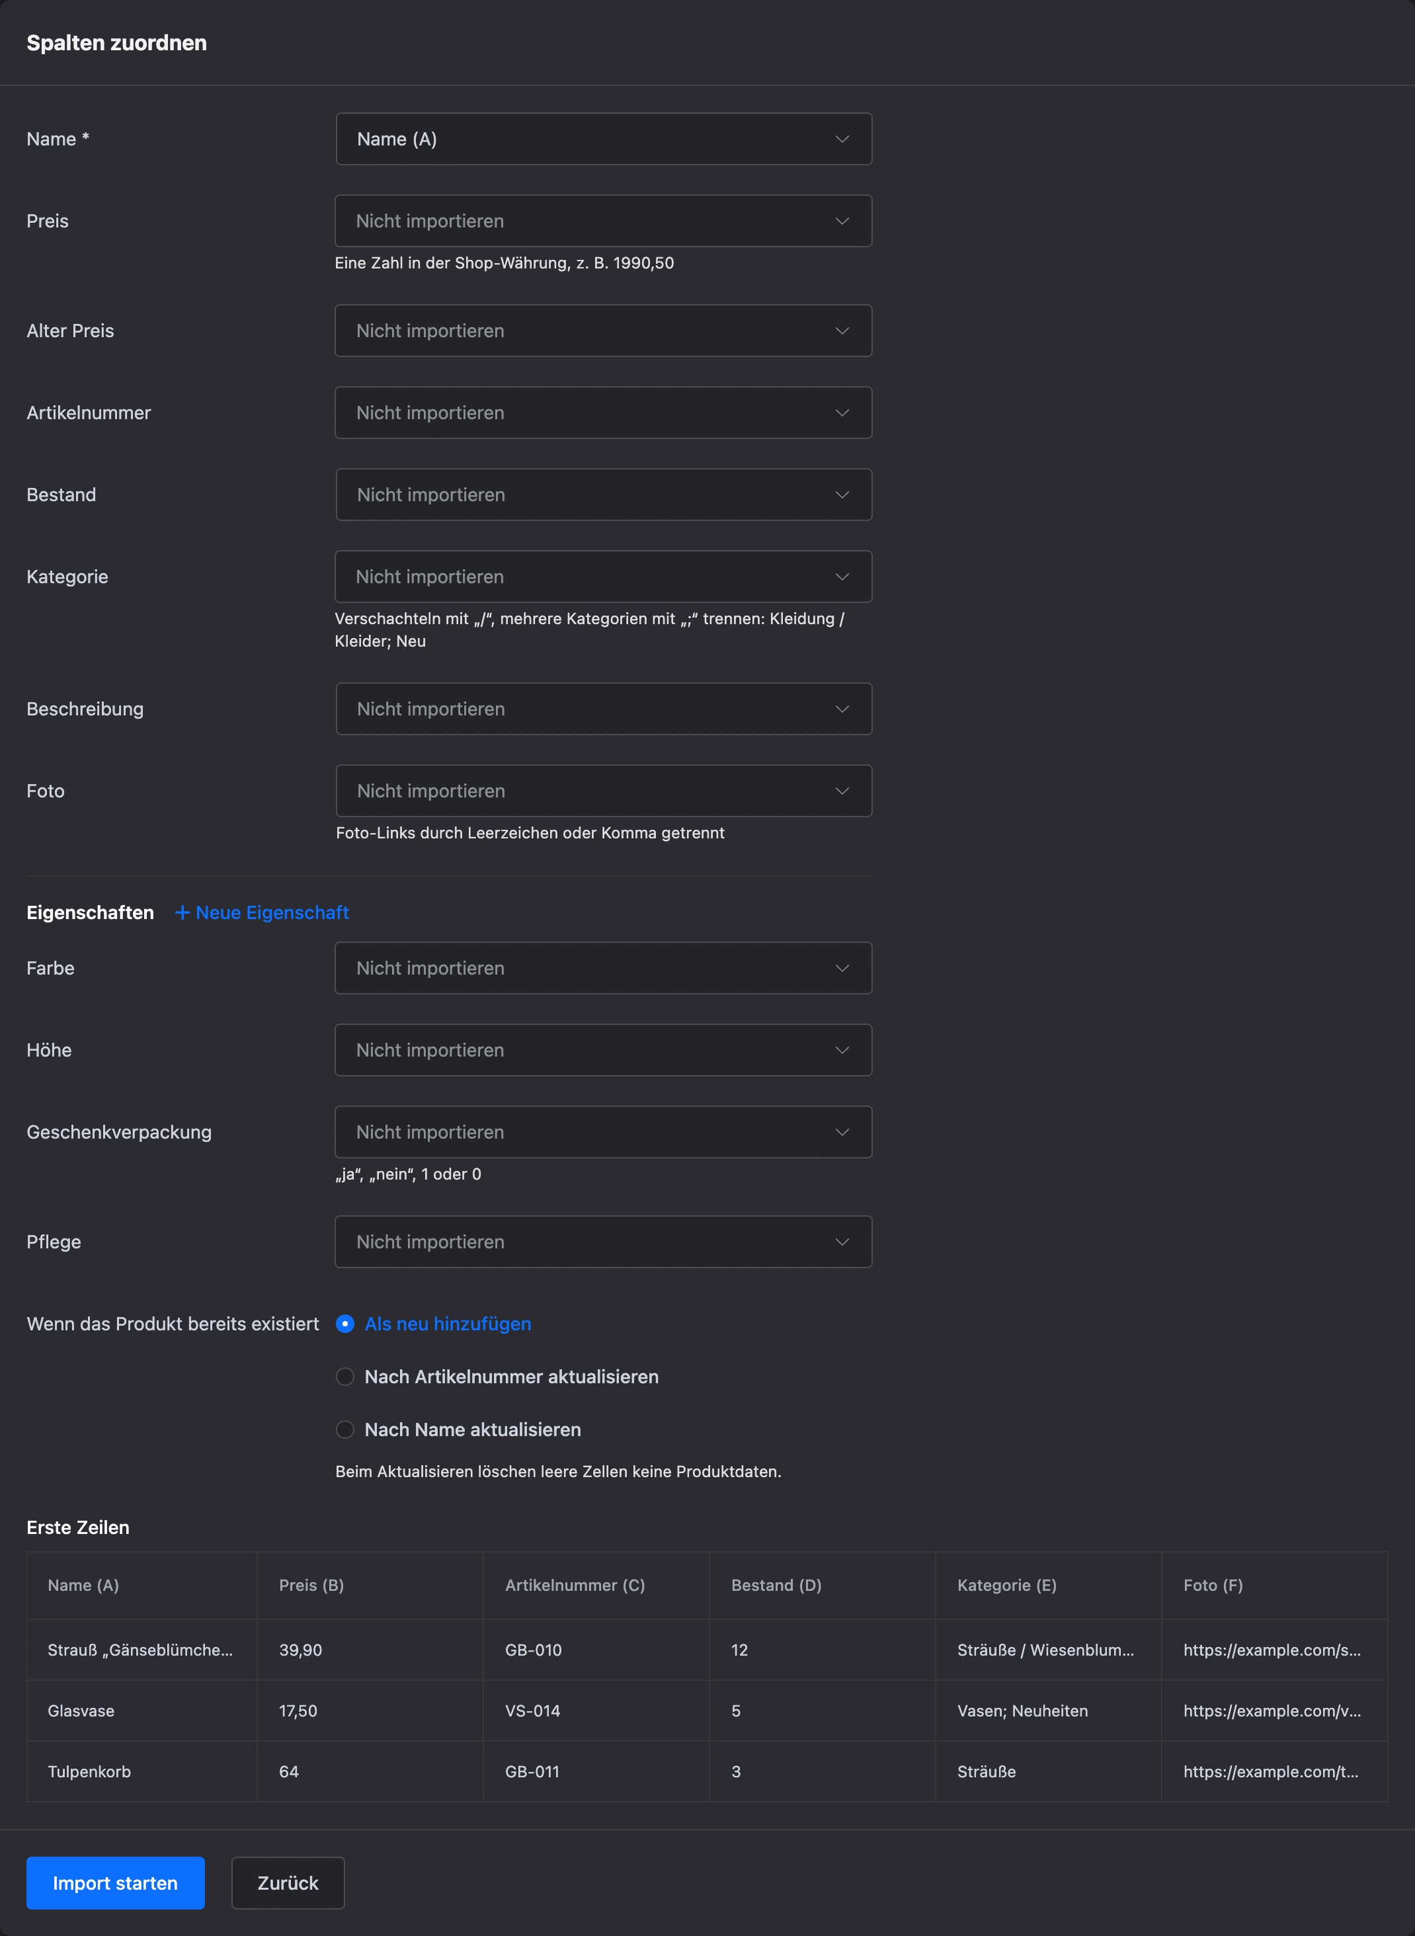
Task: Open the Geschenkverpackung property dropdown
Action: [x=604, y=1131]
